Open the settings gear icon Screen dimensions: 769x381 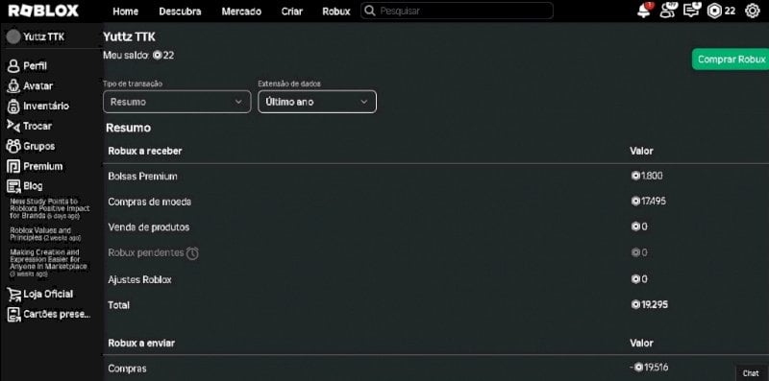753,11
